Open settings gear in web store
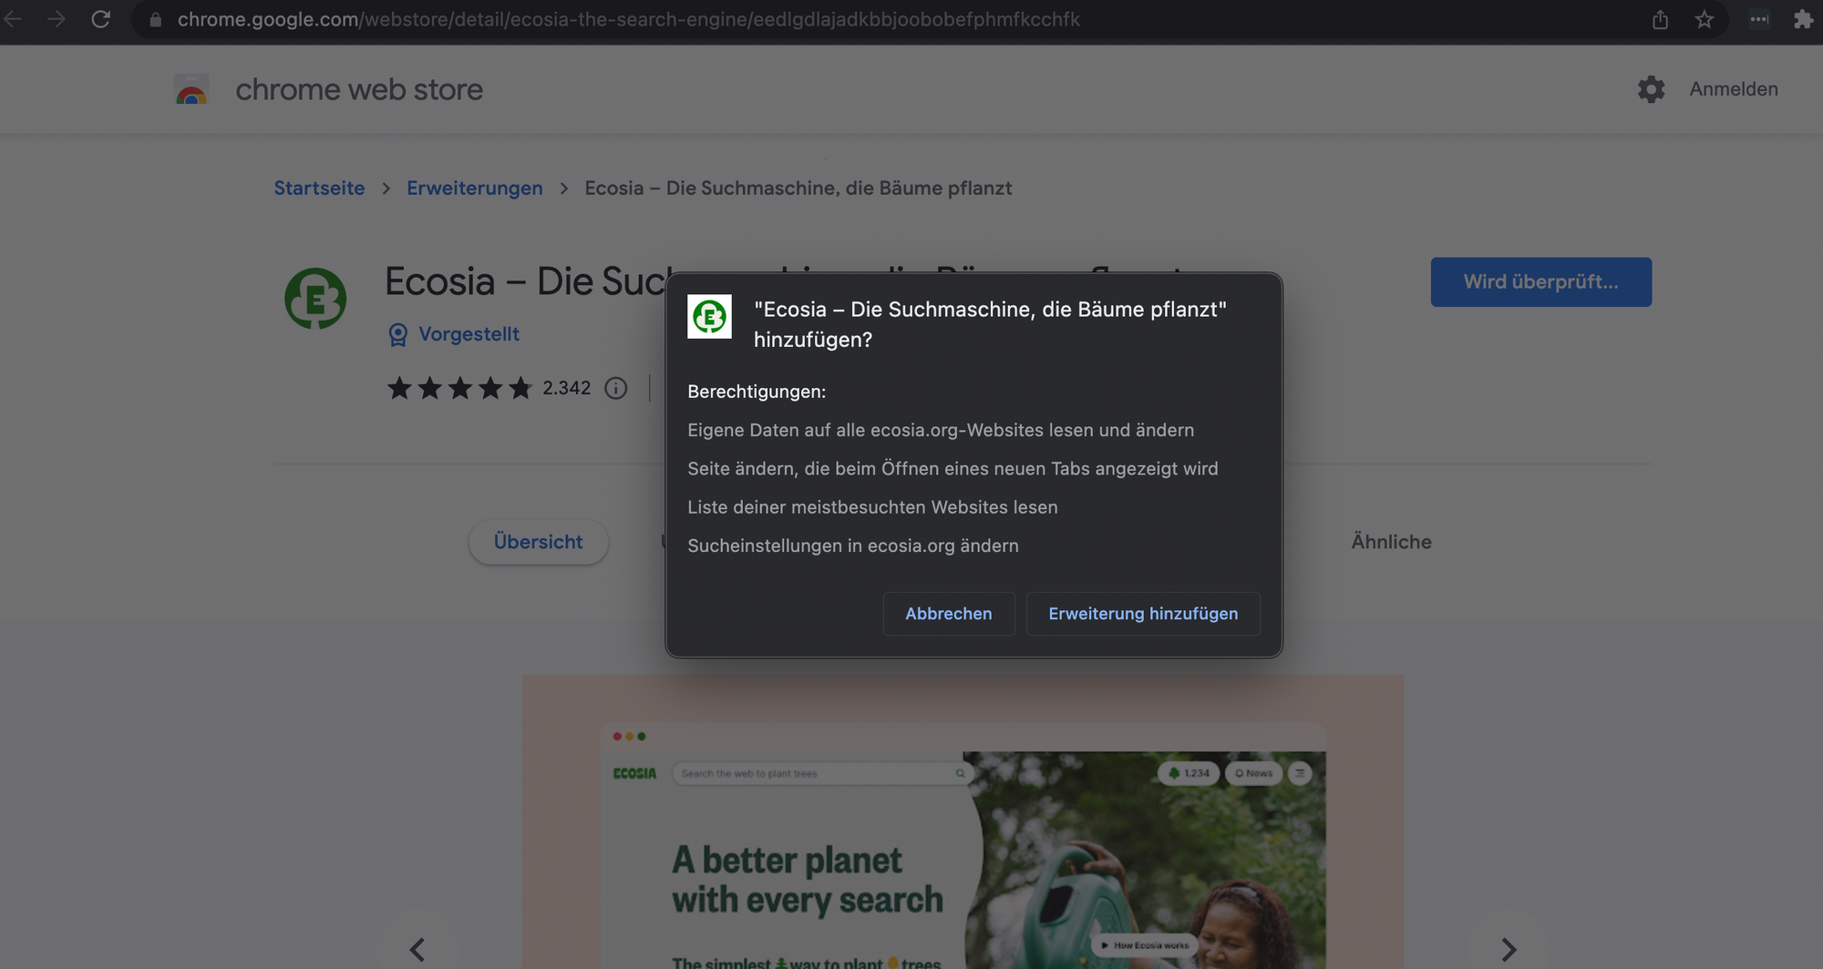The height and width of the screenshot is (969, 1823). (1651, 89)
